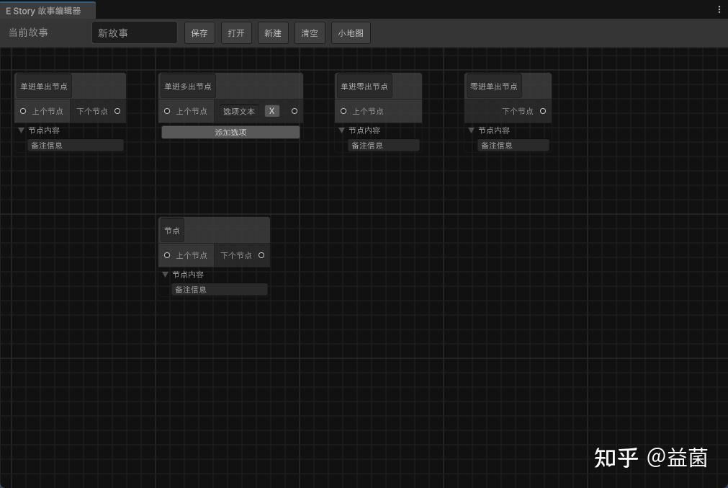Click 保存 to save the story
The width and height of the screenshot is (728, 488).
coord(199,32)
